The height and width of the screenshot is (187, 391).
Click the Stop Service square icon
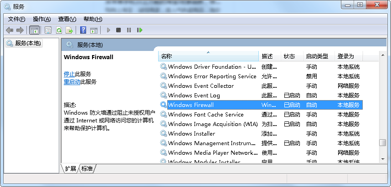pos(118,30)
